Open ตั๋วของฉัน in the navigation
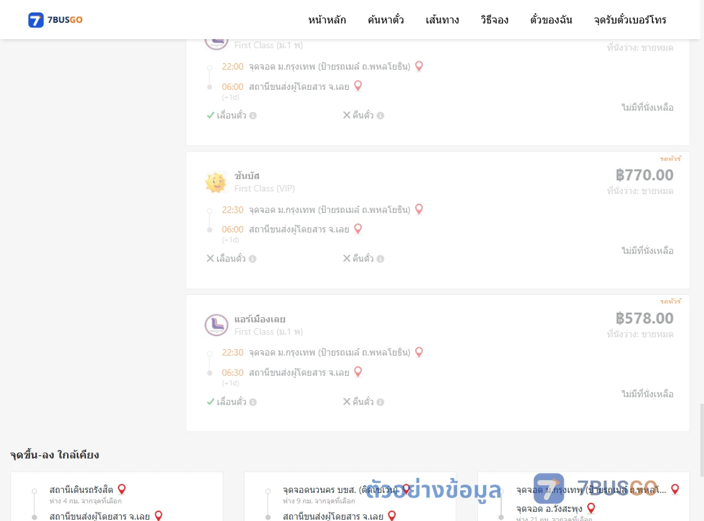This screenshot has height=521, width=704. click(x=551, y=20)
